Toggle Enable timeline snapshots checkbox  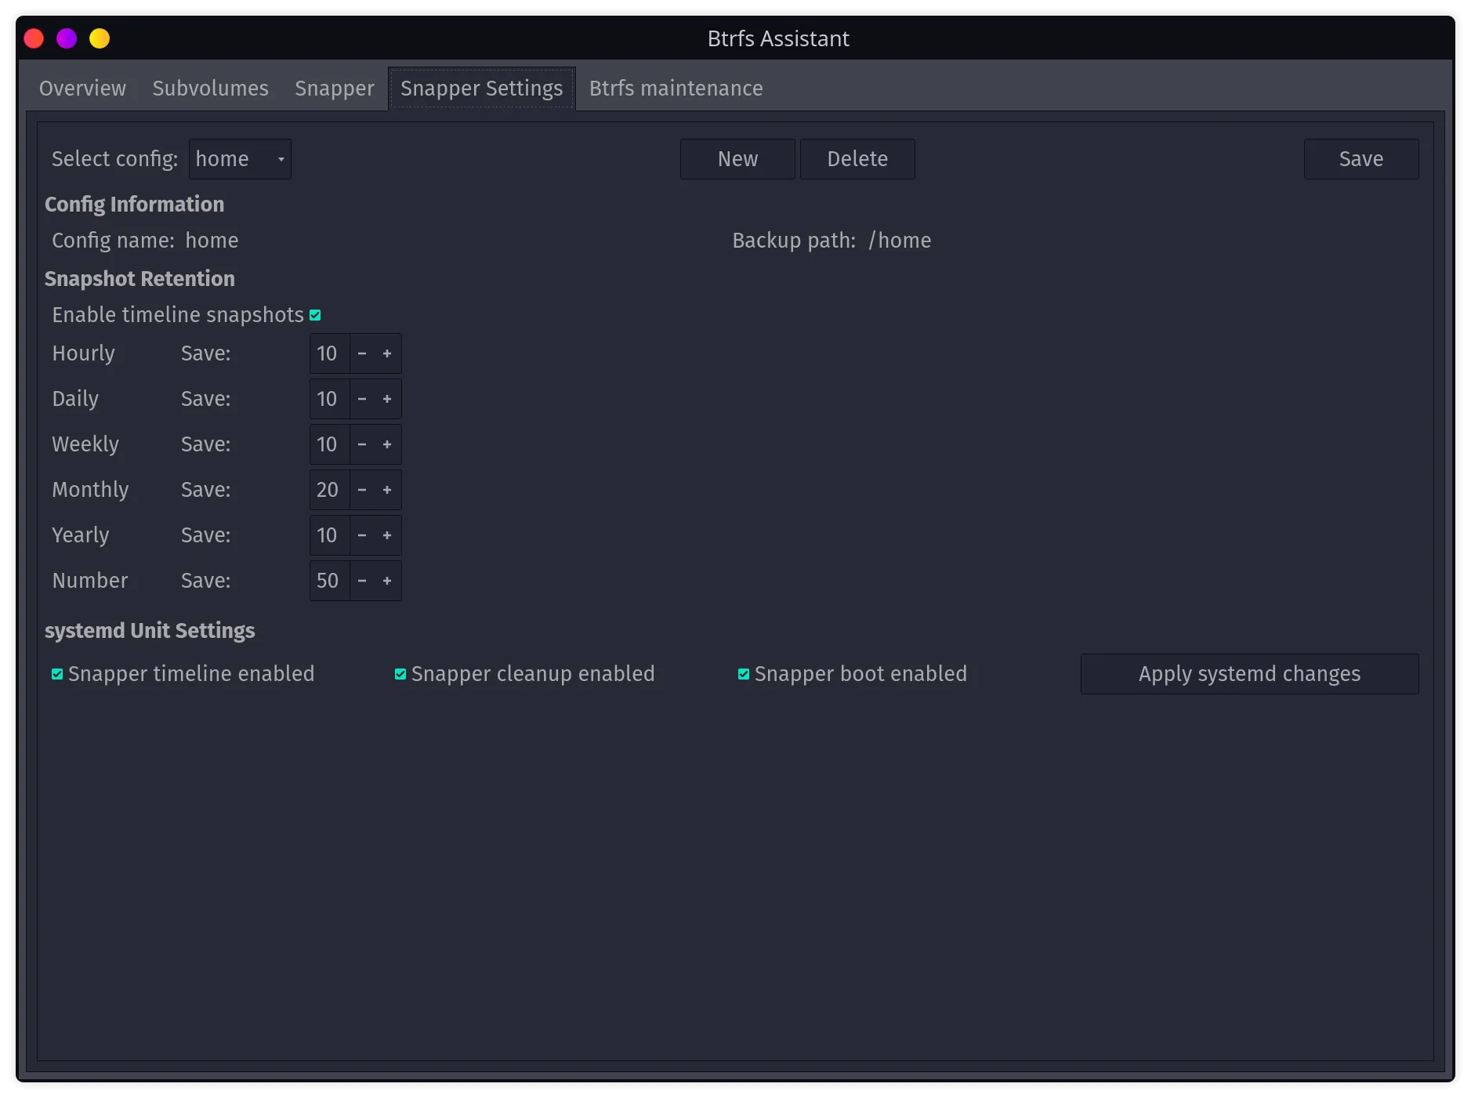[x=315, y=315]
